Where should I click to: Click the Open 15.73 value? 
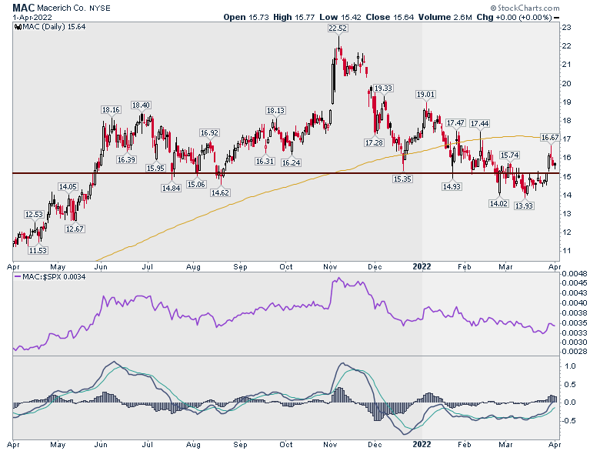coord(246,17)
